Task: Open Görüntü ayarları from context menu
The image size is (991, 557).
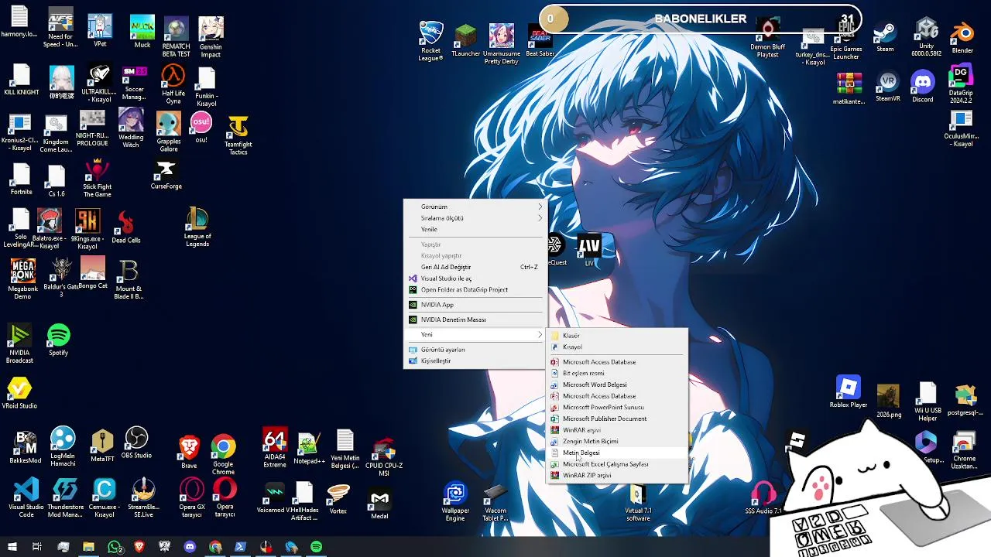Action: pos(475,350)
